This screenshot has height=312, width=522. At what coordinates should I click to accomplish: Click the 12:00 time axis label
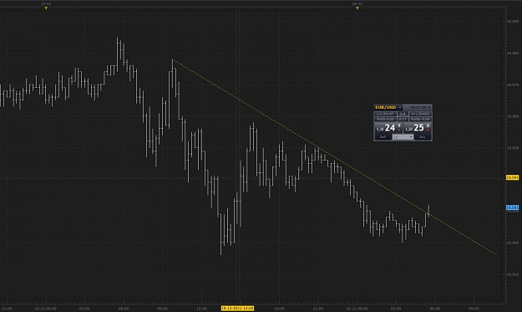201,309
